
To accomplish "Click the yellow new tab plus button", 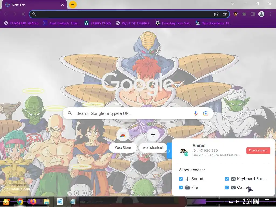I will (73, 5).
